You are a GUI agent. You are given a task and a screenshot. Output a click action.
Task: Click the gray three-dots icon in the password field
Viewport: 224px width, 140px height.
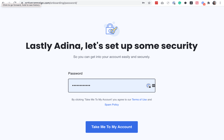(153, 86)
